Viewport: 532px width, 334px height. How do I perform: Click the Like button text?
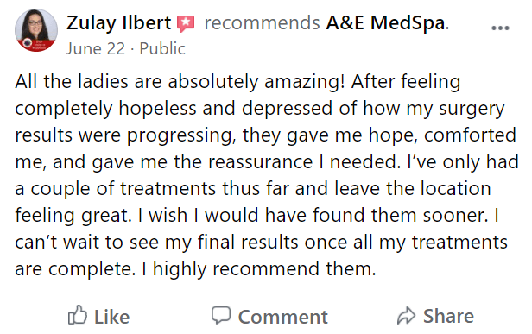[x=112, y=317]
